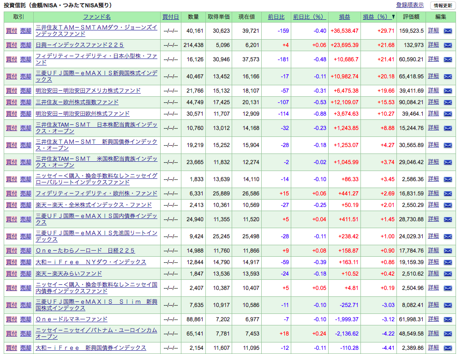Click 売却 for 楽天・全米株式インデックス・ファンド
This screenshot has width=462, height=354.
point(26,205)
